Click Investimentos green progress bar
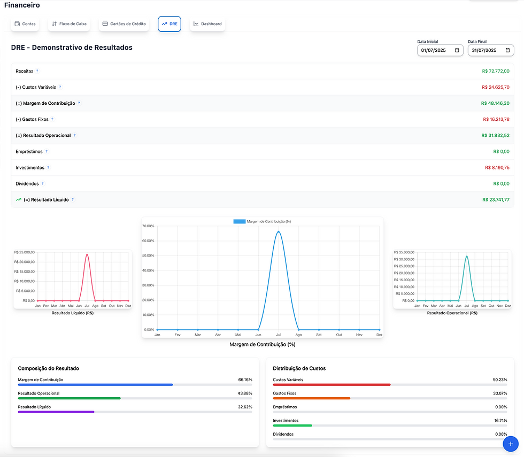The height and width of the screenshot is (457, 524). (292, 425)
